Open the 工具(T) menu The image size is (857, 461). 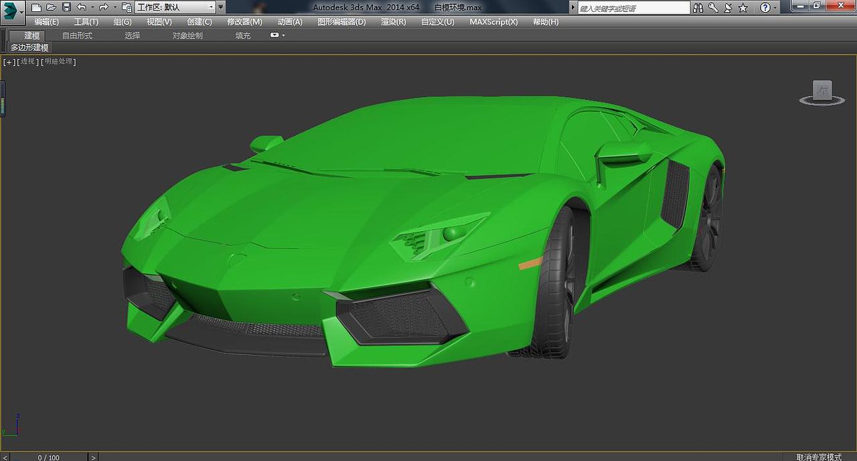click(86, 21)
